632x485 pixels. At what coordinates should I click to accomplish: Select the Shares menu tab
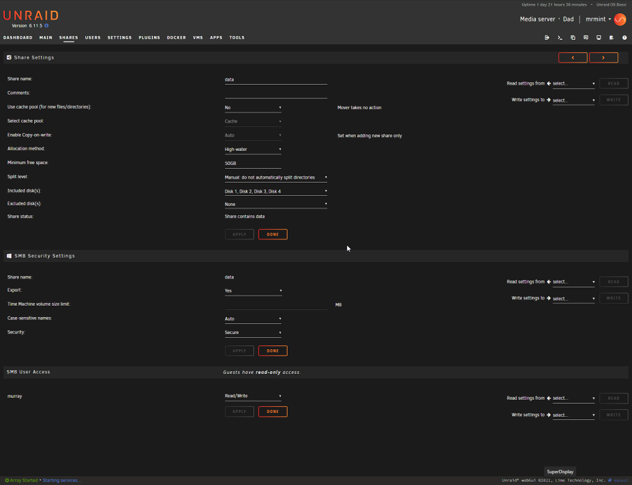[68, 37]
